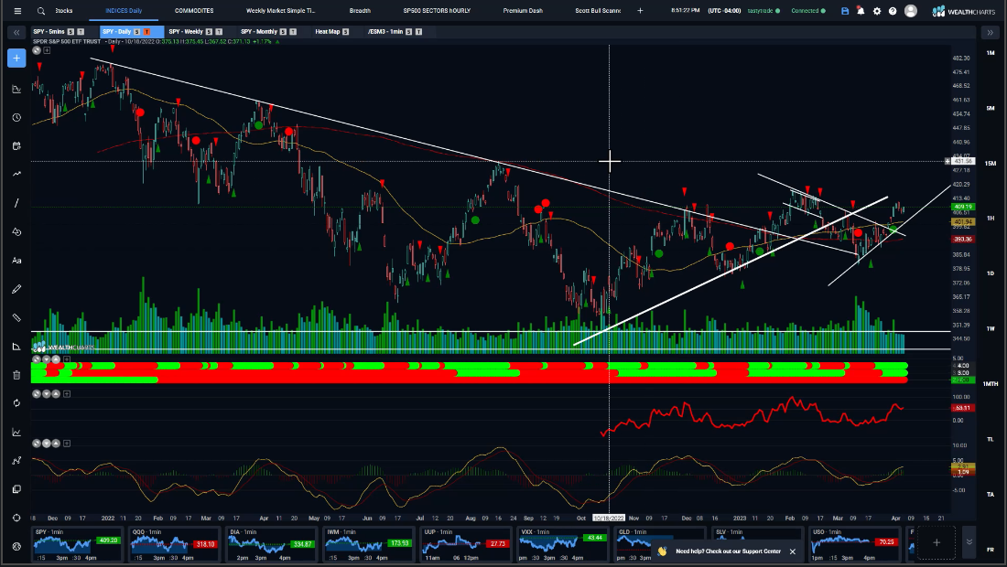Select the angle measure tool in left toolbar
1007x567 pixels.
pyautogui.click(x=16, y=347)
